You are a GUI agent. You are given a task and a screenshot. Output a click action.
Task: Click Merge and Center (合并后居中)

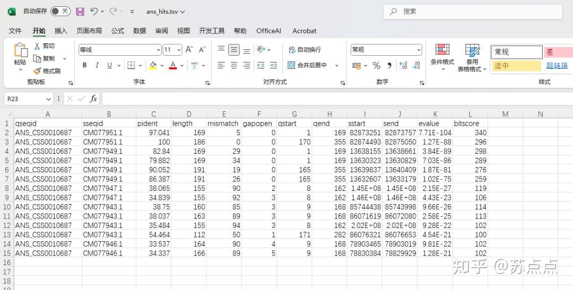[307, 65]
